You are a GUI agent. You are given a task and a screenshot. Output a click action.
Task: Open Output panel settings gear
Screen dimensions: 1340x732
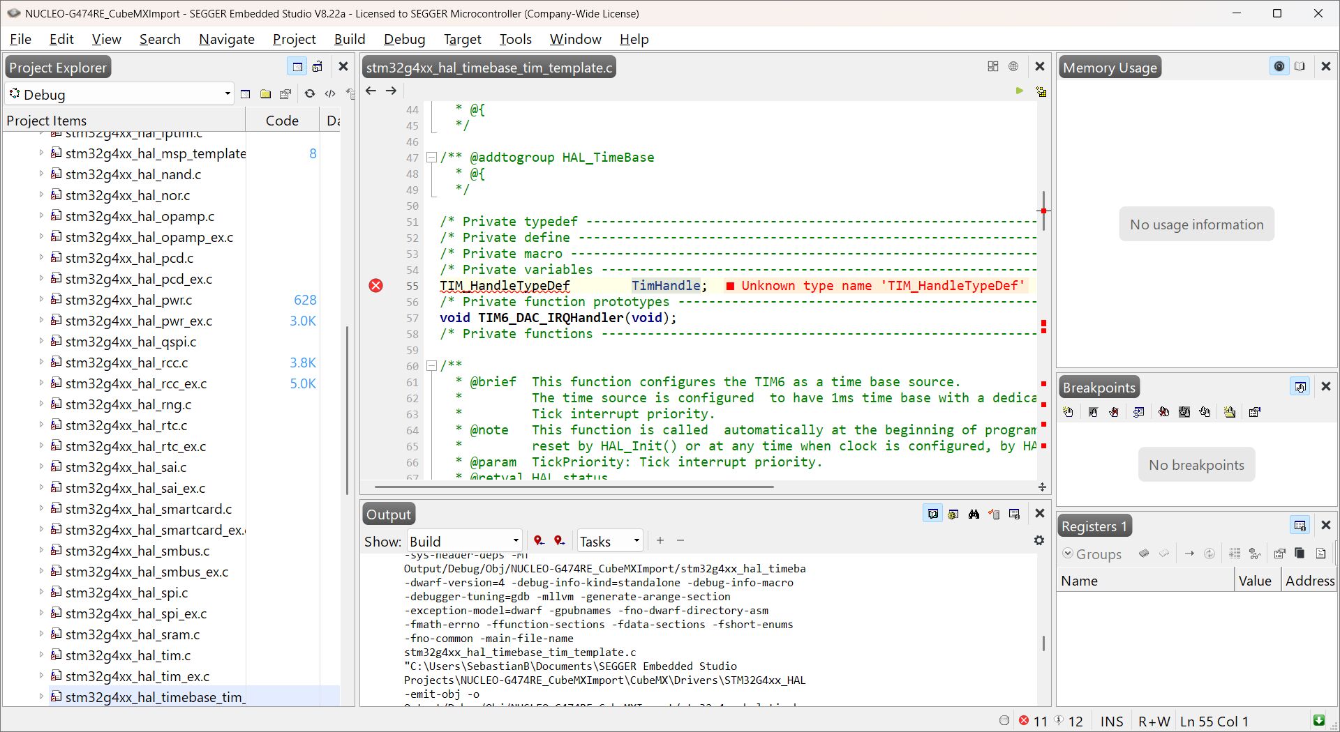coord(1039,541)
